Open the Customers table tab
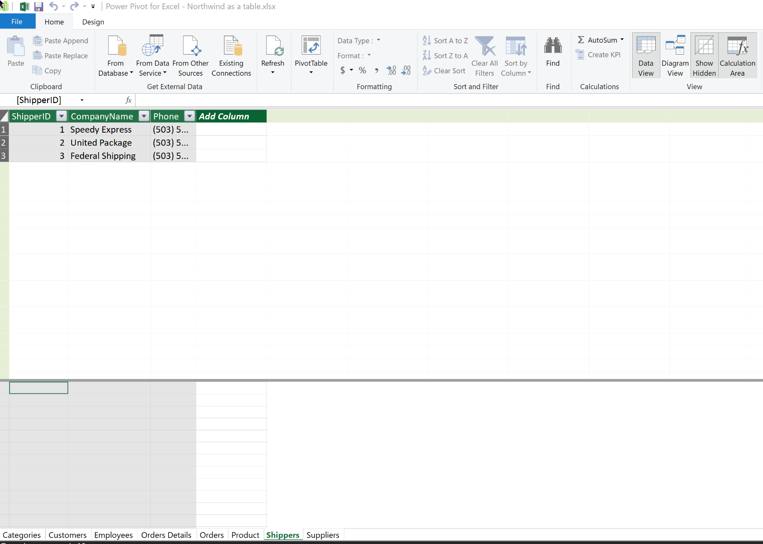The image size is (763, 544). point(68,535)
